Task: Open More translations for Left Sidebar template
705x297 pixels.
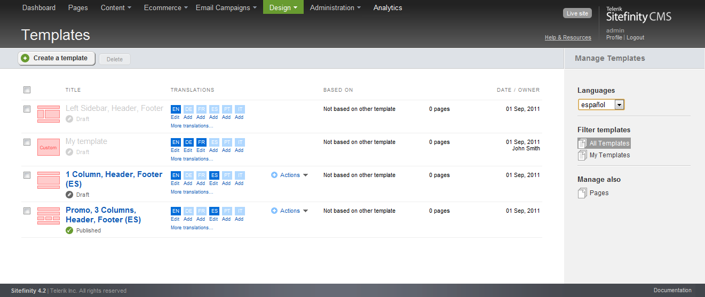Action: click(x=192, y=126)
